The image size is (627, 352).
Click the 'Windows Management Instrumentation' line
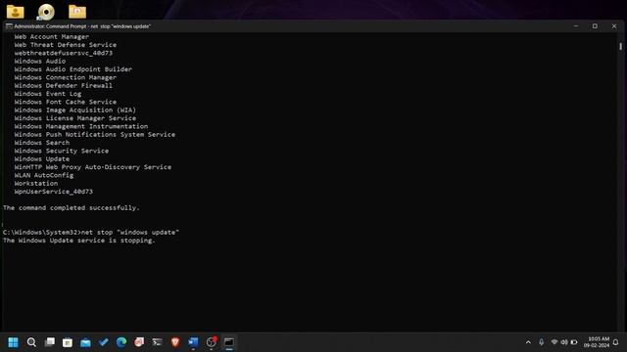pos(81,126)
